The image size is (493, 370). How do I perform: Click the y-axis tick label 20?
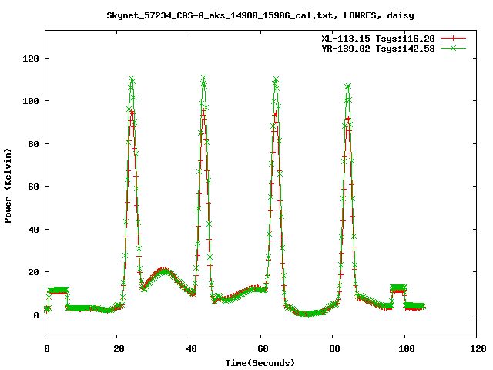(x=34, y=272)
